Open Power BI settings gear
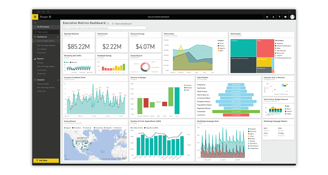Screen dimensions: 328x175 click(x=267, y=17)
